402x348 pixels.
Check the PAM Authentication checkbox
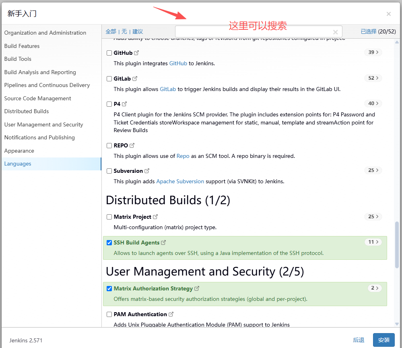coord(109,315)
